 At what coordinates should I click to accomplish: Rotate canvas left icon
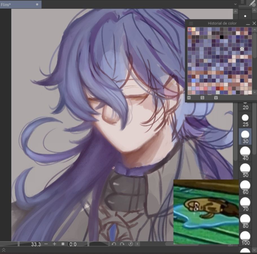coord(114,244)
